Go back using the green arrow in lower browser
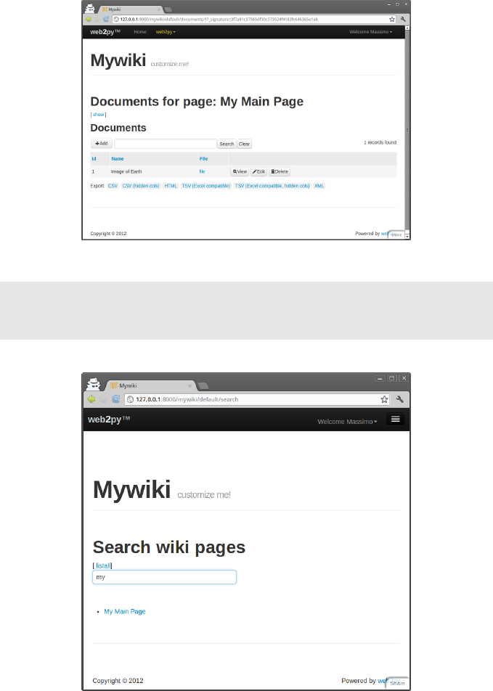 coord(91,398)
